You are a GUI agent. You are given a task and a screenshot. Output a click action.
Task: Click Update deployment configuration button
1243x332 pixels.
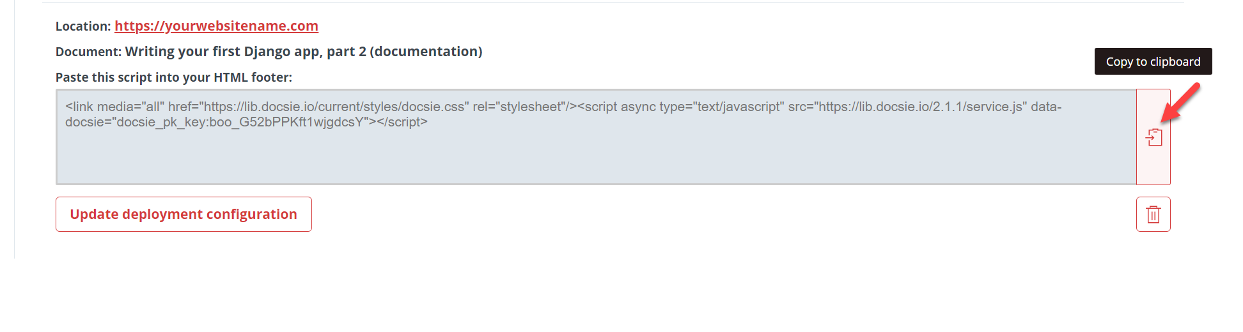[184, 215]
